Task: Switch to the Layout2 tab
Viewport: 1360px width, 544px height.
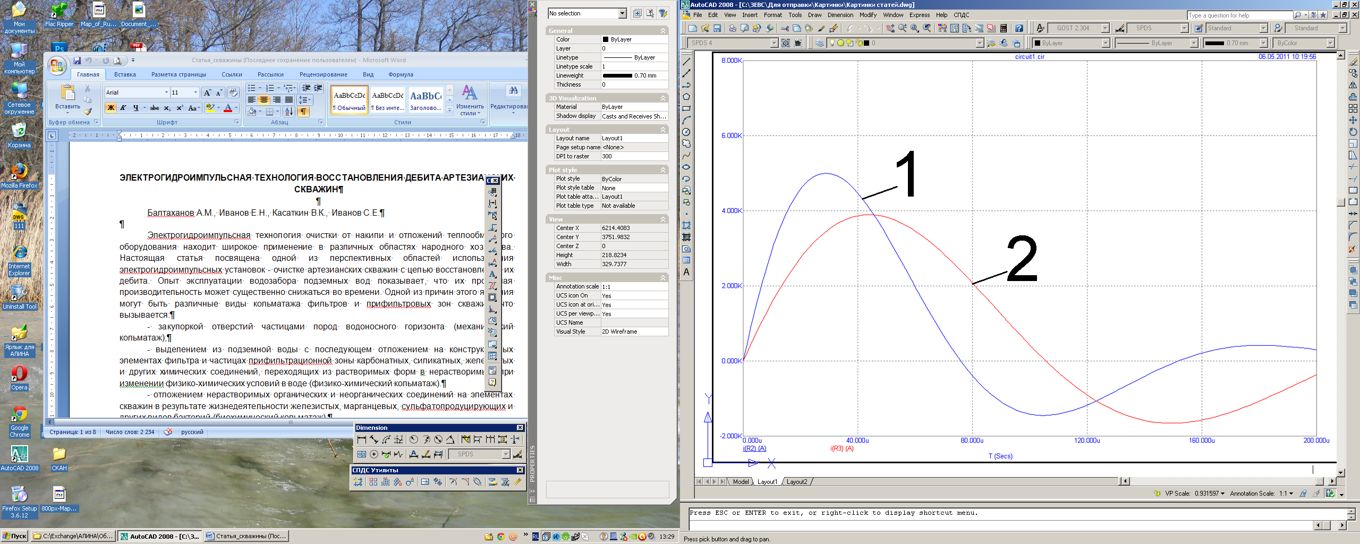Action: (796, 482)
